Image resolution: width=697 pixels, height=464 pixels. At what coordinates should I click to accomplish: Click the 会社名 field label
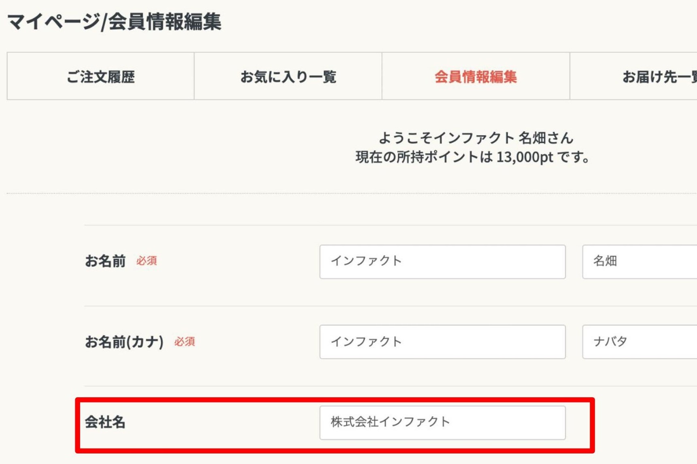(105, 422)
